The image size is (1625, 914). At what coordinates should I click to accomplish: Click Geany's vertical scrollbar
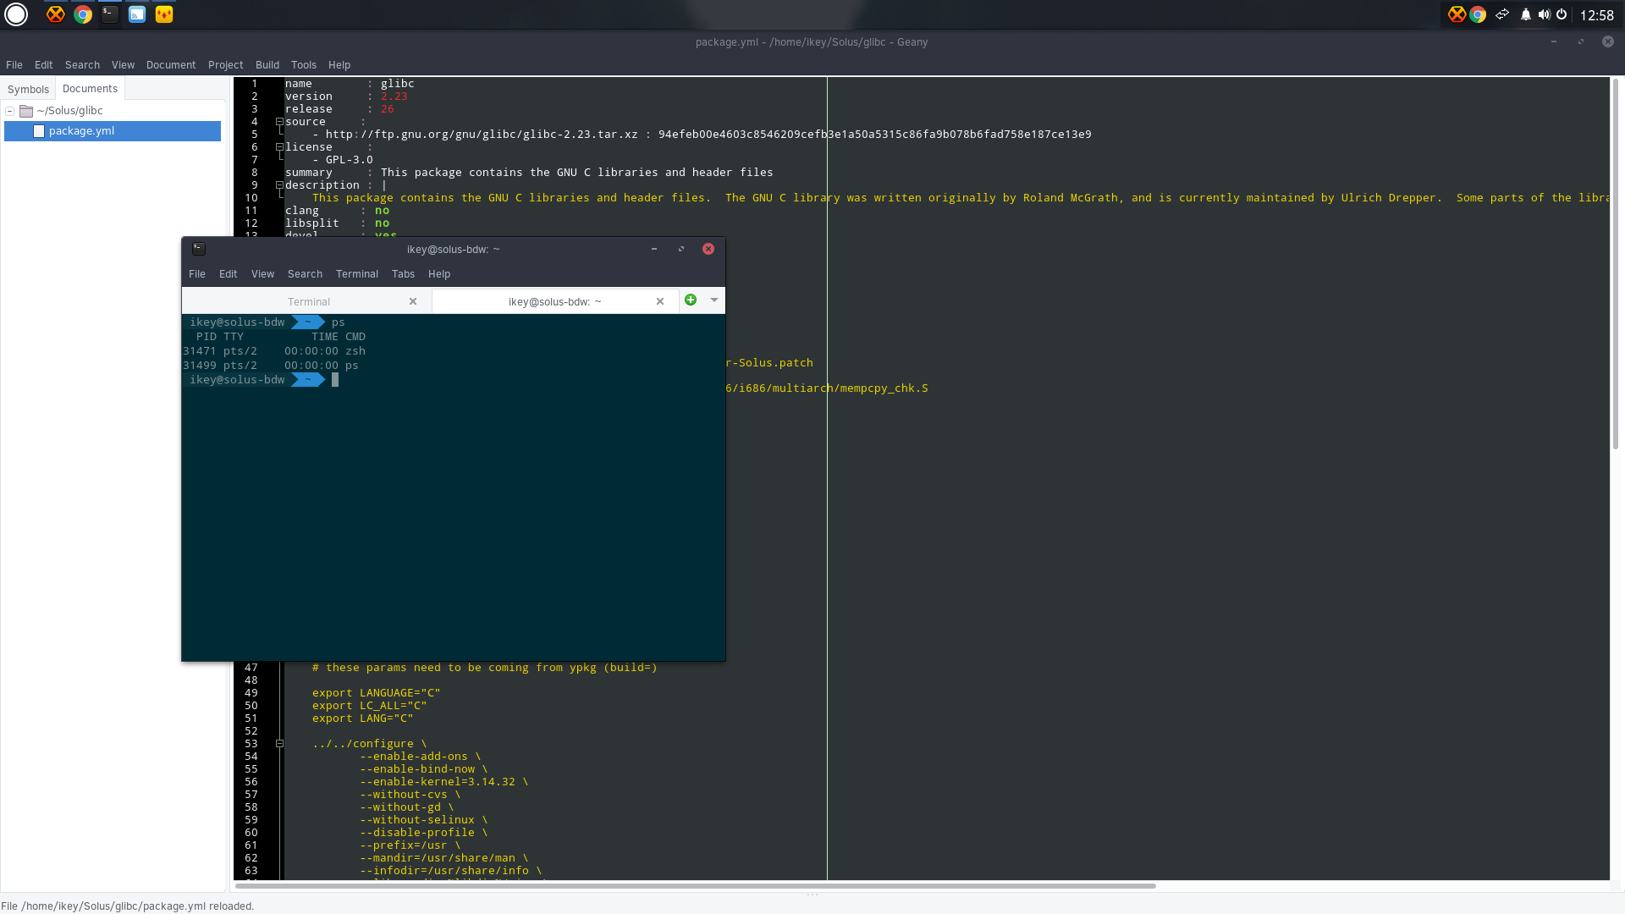tap(1616, 264)
